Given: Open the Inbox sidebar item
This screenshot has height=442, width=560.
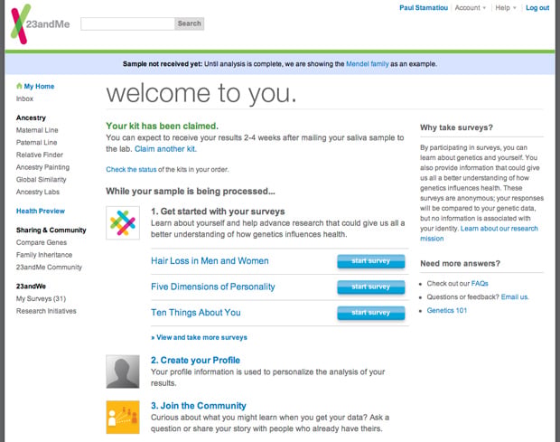Looking at the screenshot, I should 24,99.
